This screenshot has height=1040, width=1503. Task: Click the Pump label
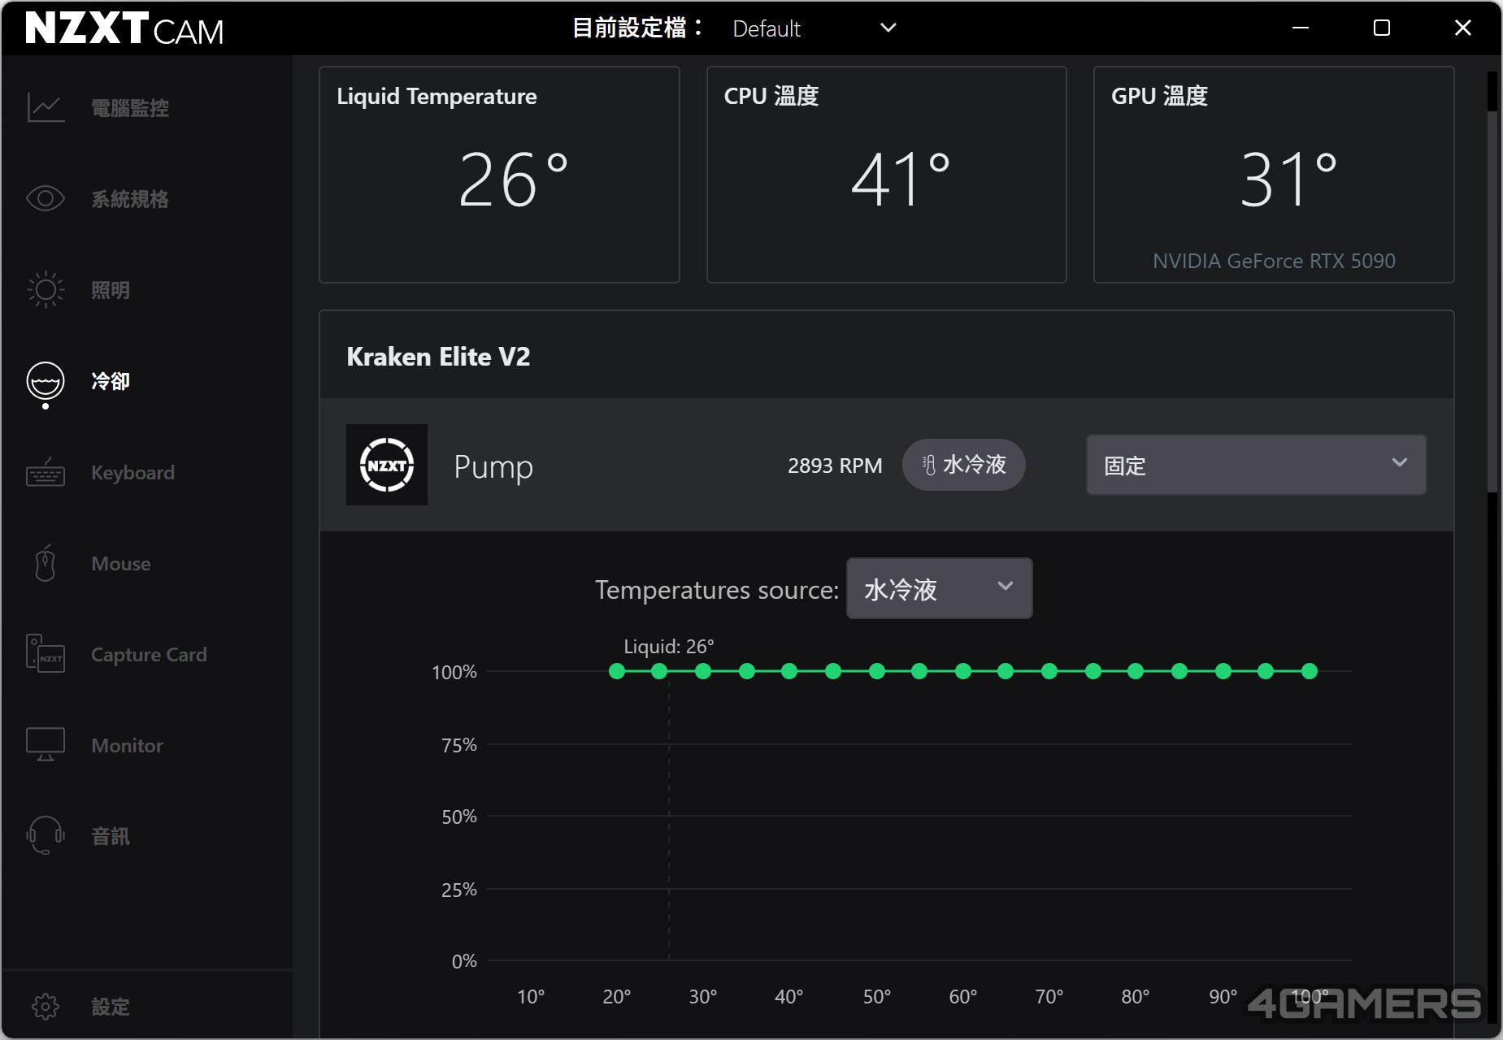pos(493,466)
